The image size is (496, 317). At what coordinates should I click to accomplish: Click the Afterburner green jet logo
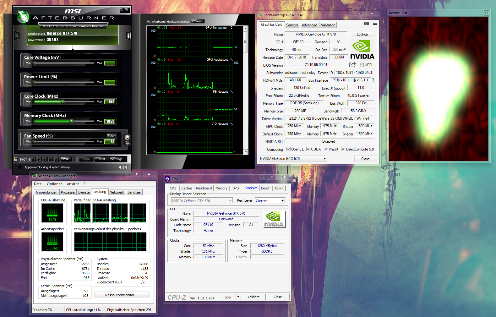[23, 17]
